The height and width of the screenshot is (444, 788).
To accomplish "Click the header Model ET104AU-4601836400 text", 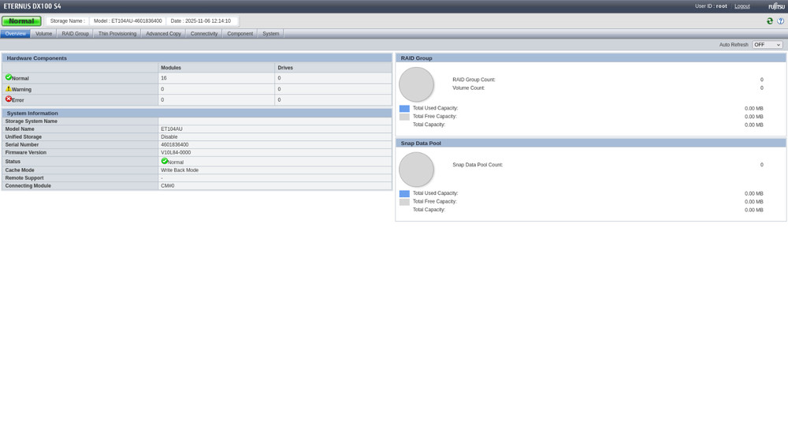I will coord(128,21).
